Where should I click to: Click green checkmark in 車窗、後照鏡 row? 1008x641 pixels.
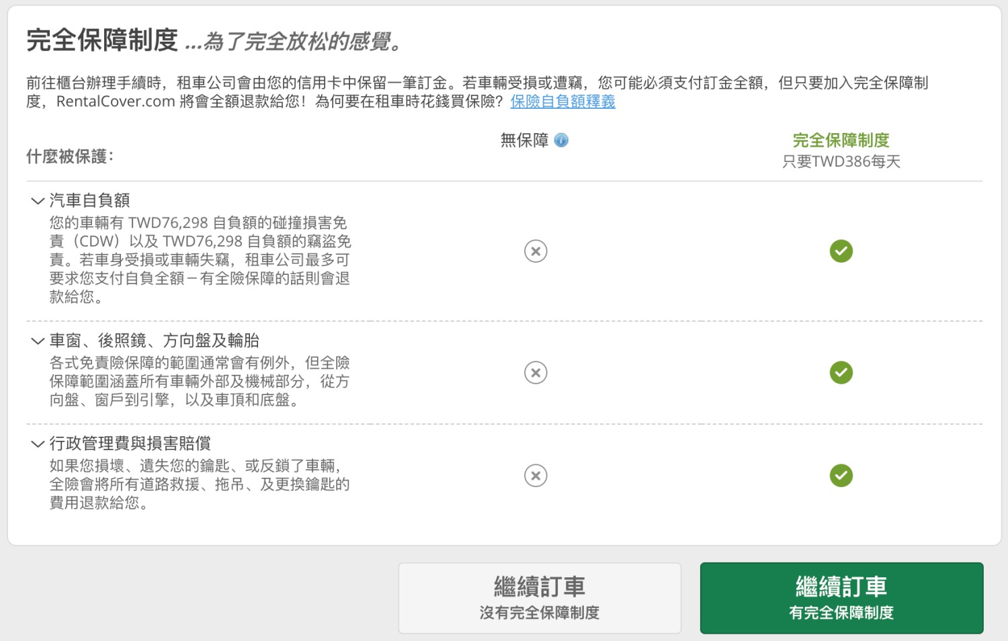pos(841,372)
